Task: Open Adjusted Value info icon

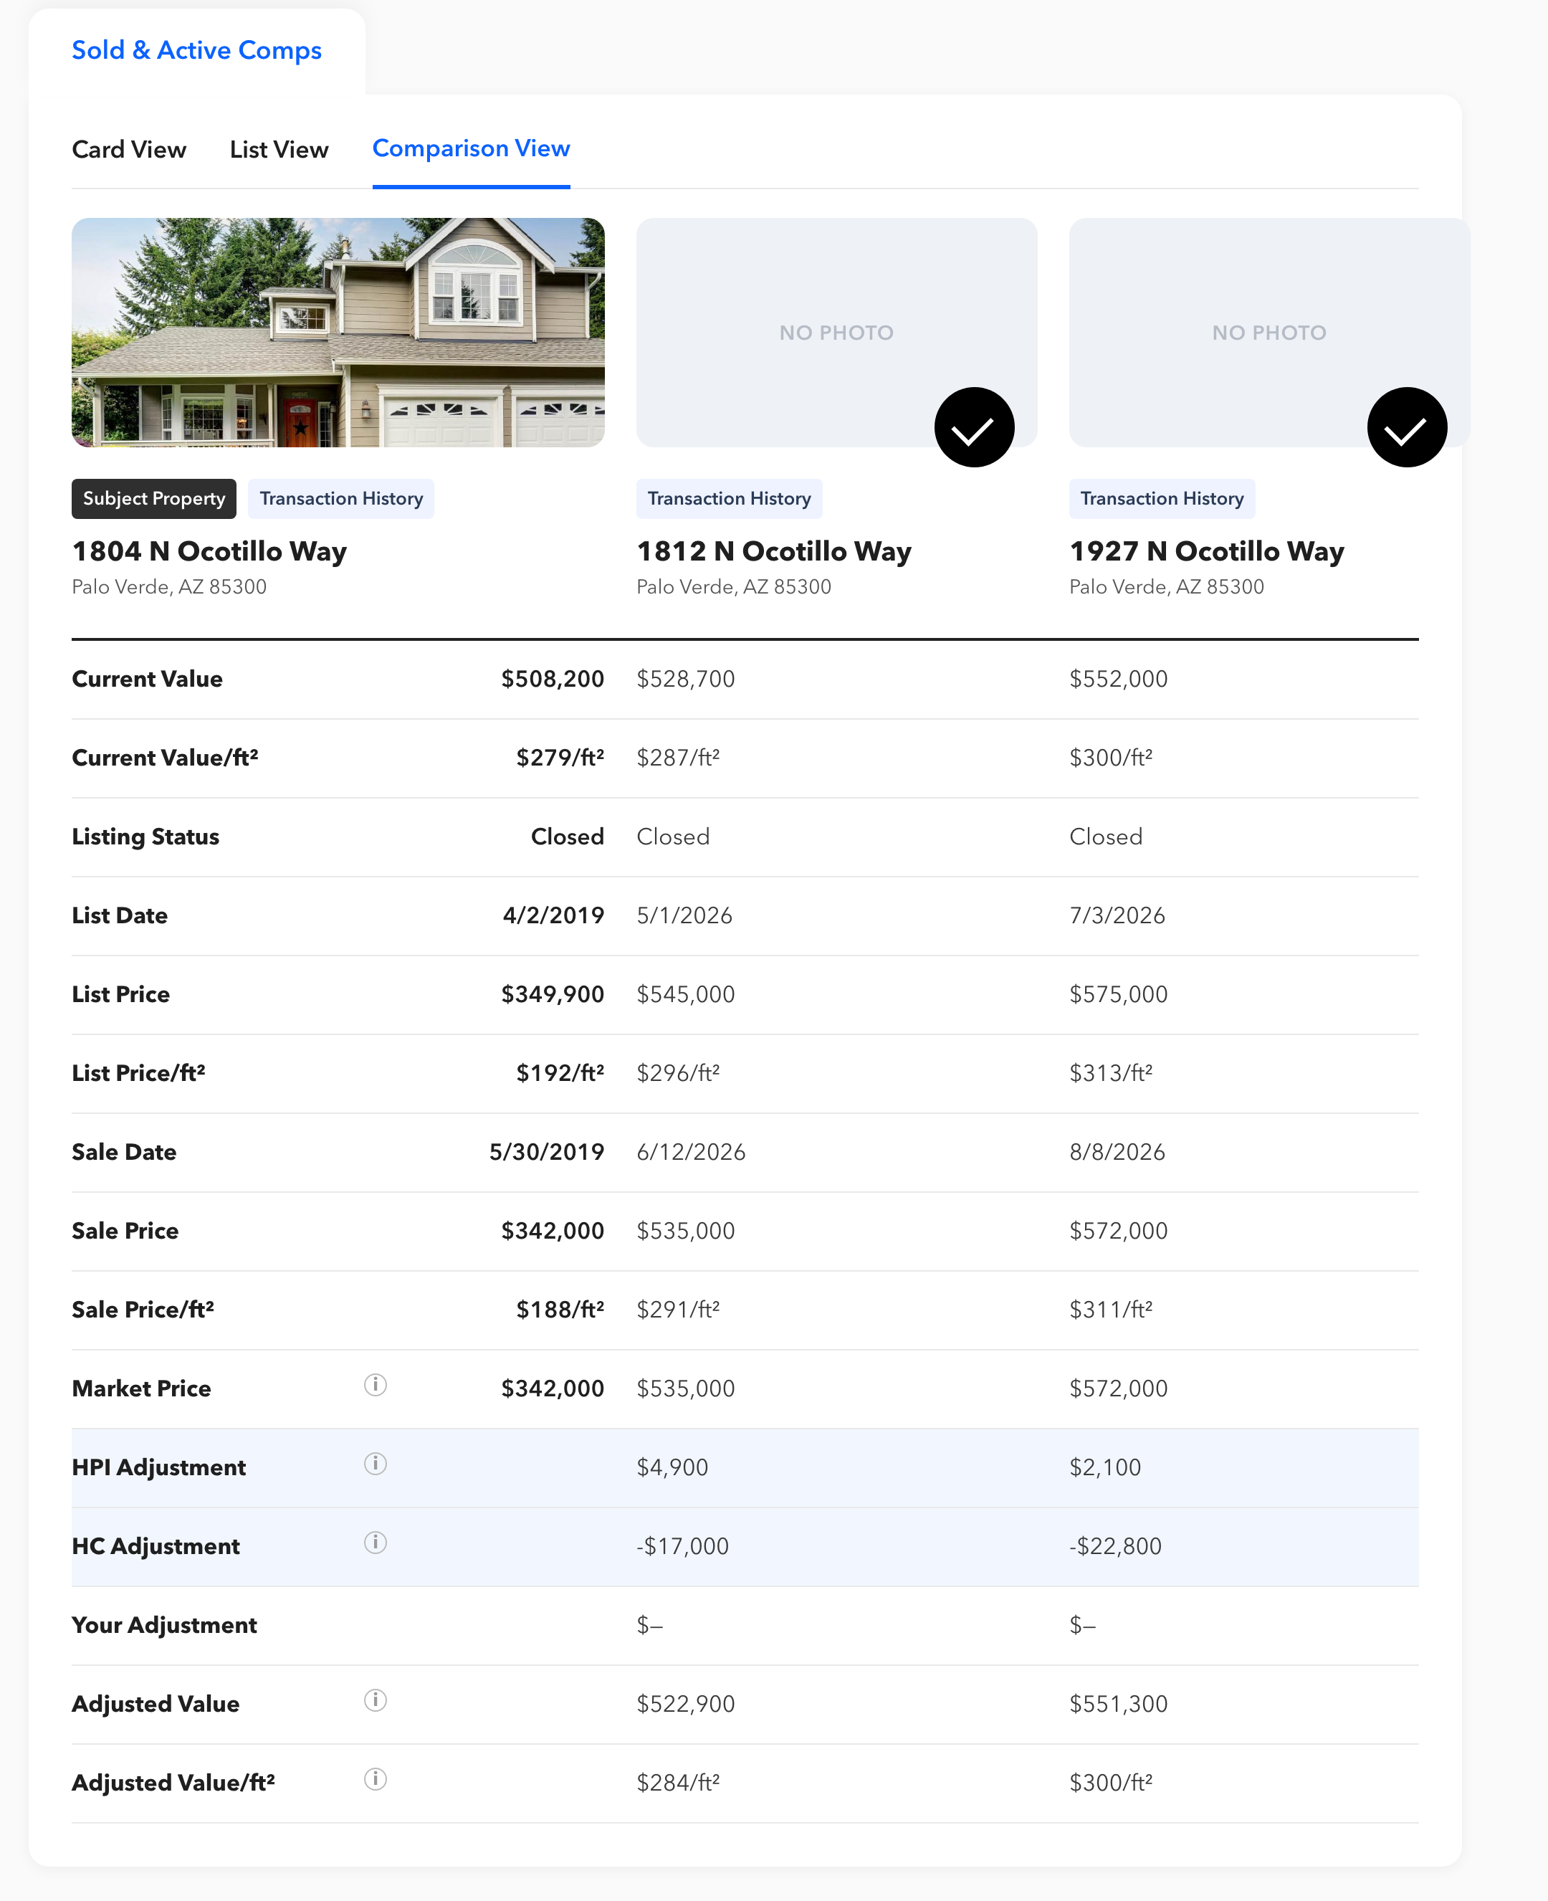Action: point(376,1700)
